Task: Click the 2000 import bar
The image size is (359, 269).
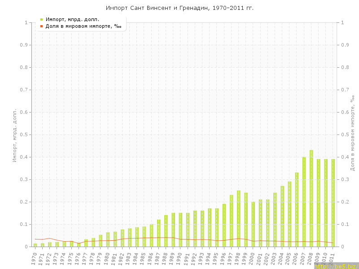Action: pos(253,224)
